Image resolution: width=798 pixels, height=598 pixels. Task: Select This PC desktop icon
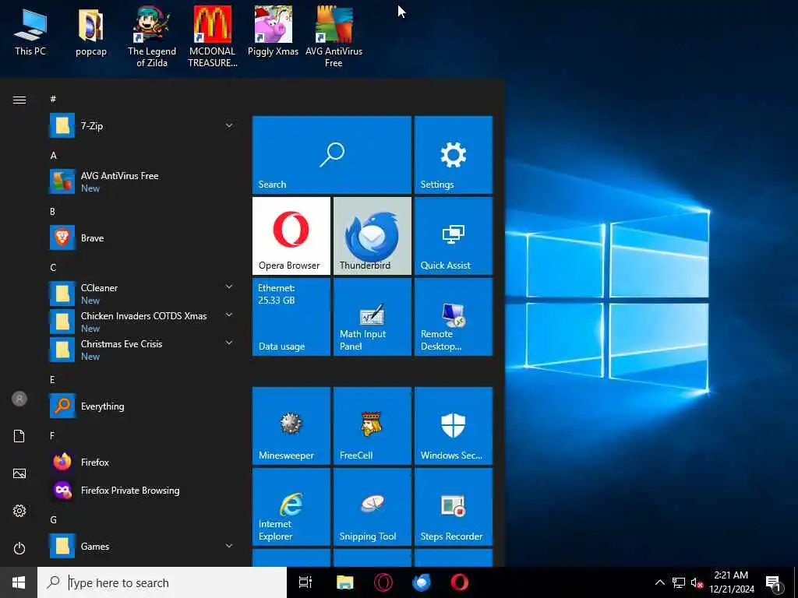[x=30, y=32]
